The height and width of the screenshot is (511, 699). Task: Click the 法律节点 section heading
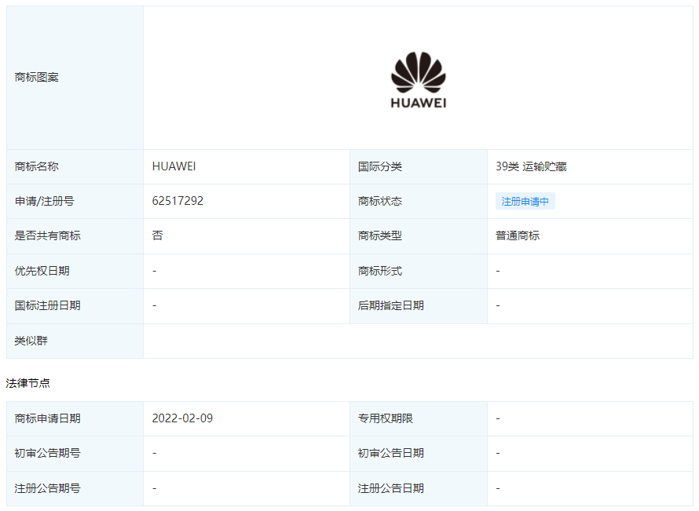pos(28,383)
